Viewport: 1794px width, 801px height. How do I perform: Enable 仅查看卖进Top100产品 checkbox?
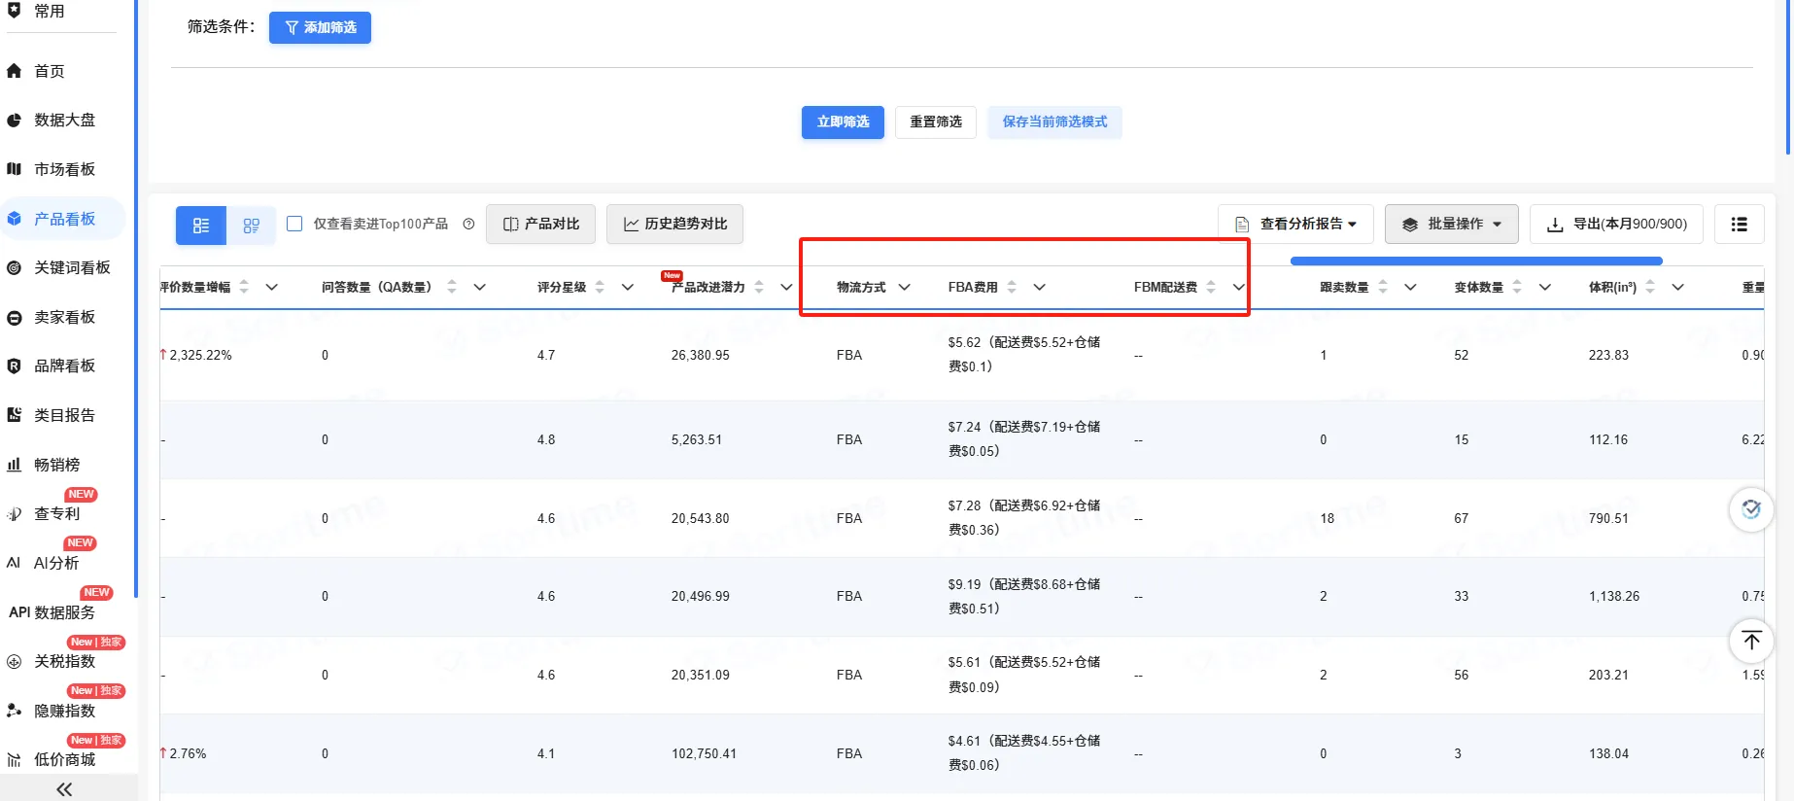coord(294,225)
